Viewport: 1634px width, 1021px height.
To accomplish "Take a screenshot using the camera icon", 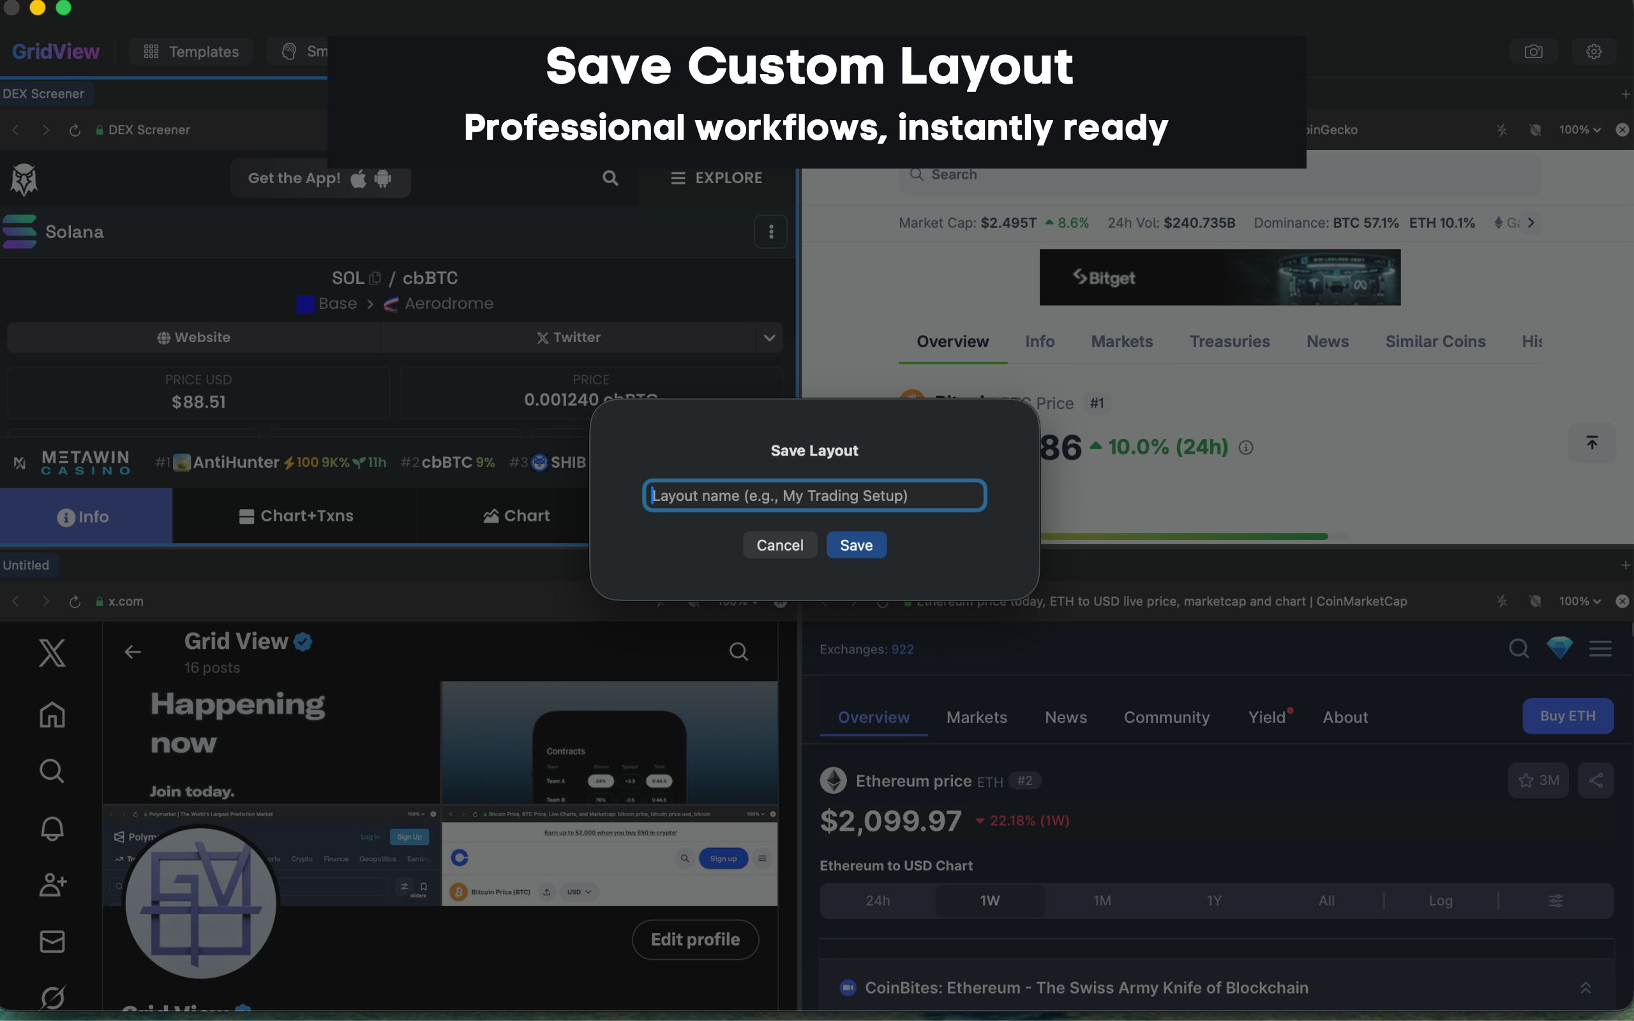I will coord(1534,50).
